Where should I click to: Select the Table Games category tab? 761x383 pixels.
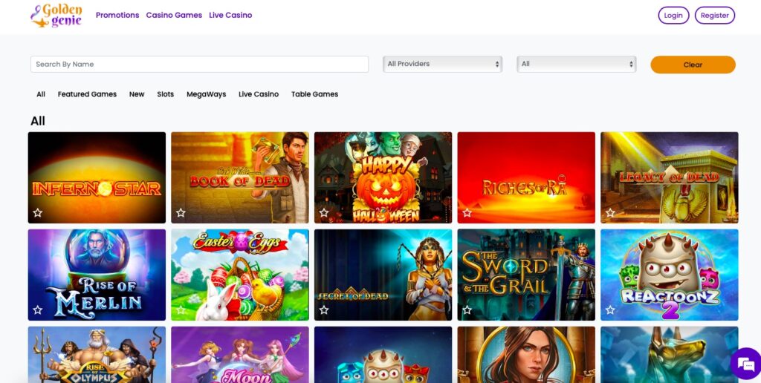coord(314,94)
